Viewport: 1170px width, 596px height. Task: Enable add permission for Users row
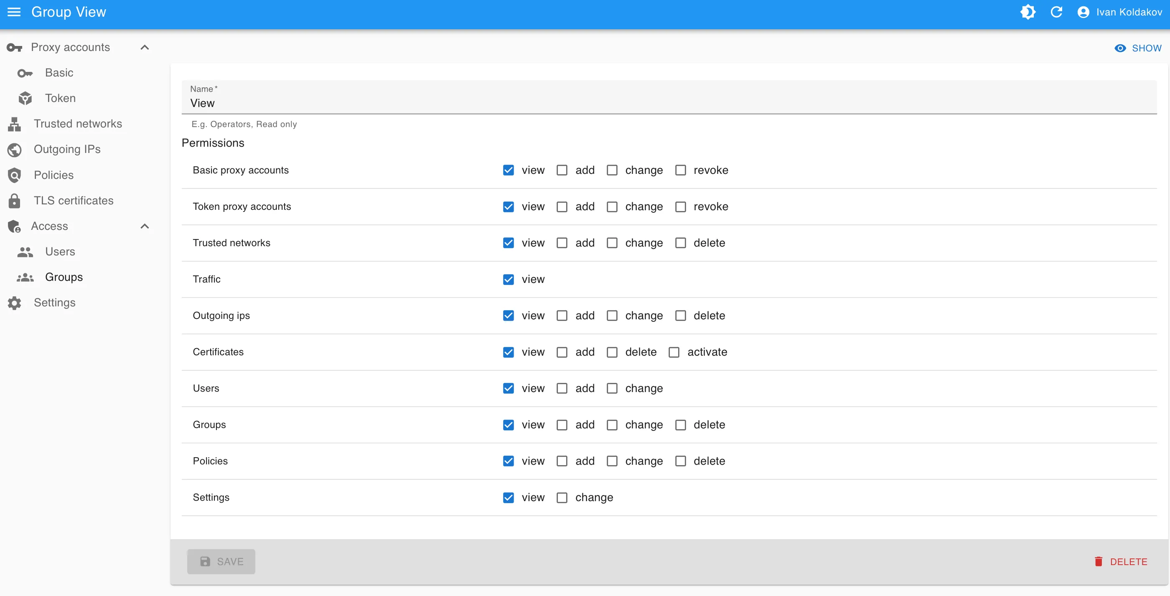pos(562,388)
